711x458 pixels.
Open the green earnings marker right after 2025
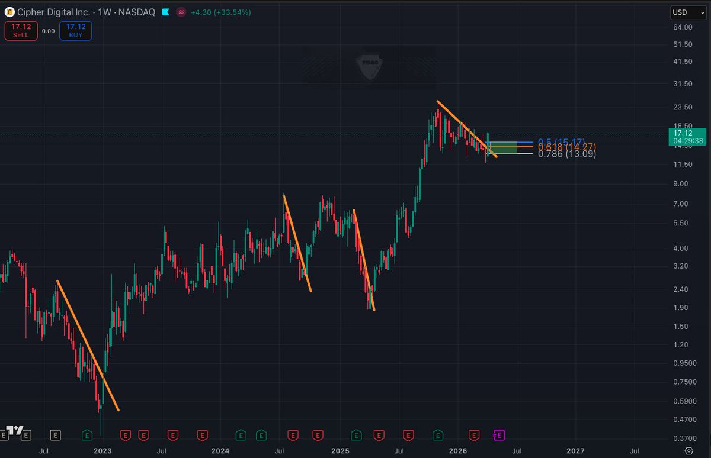(x=356, y=436)
